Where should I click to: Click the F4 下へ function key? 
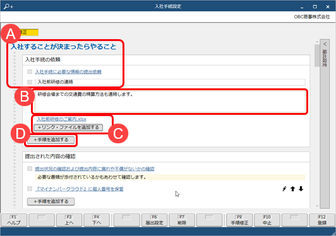pyautogui.click(x=97, y=220)
